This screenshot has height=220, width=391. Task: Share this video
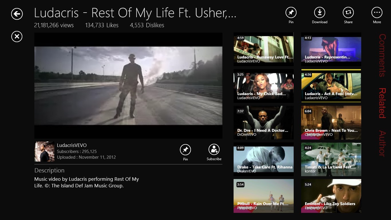pyautogui.click(x=348, y=13)
